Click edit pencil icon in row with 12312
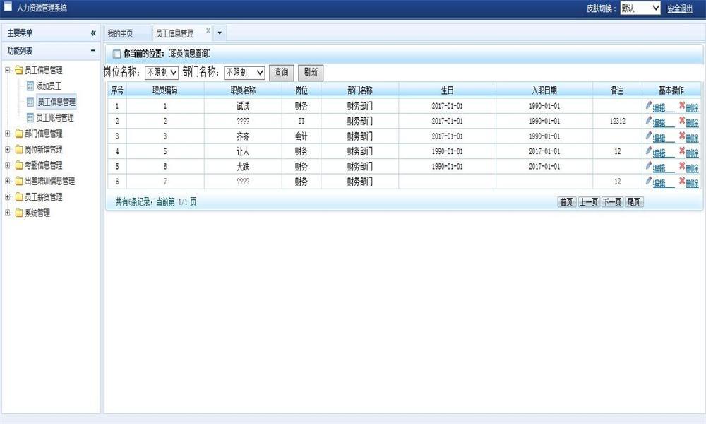The image size is (706, 424). (648, 120)
